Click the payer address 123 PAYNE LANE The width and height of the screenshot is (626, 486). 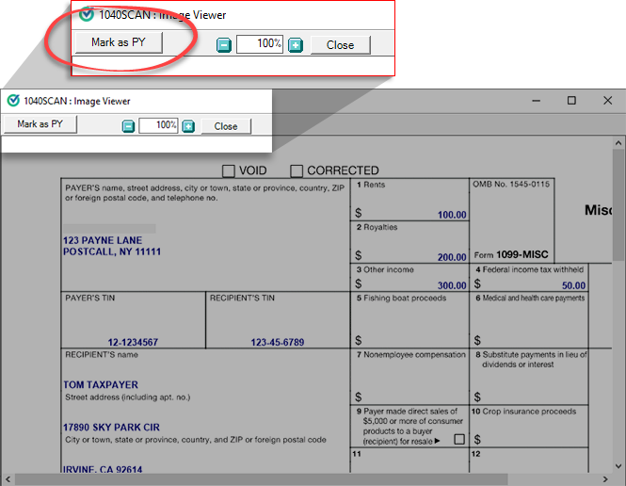click(x=103, y=240)
